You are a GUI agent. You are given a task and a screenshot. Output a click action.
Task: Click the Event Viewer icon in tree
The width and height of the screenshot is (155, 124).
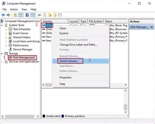10,33
